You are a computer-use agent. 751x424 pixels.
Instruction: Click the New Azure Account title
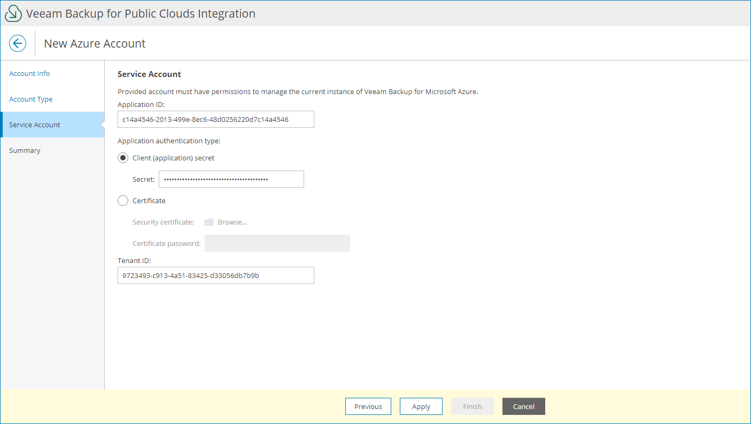click(x=94, y=43)
